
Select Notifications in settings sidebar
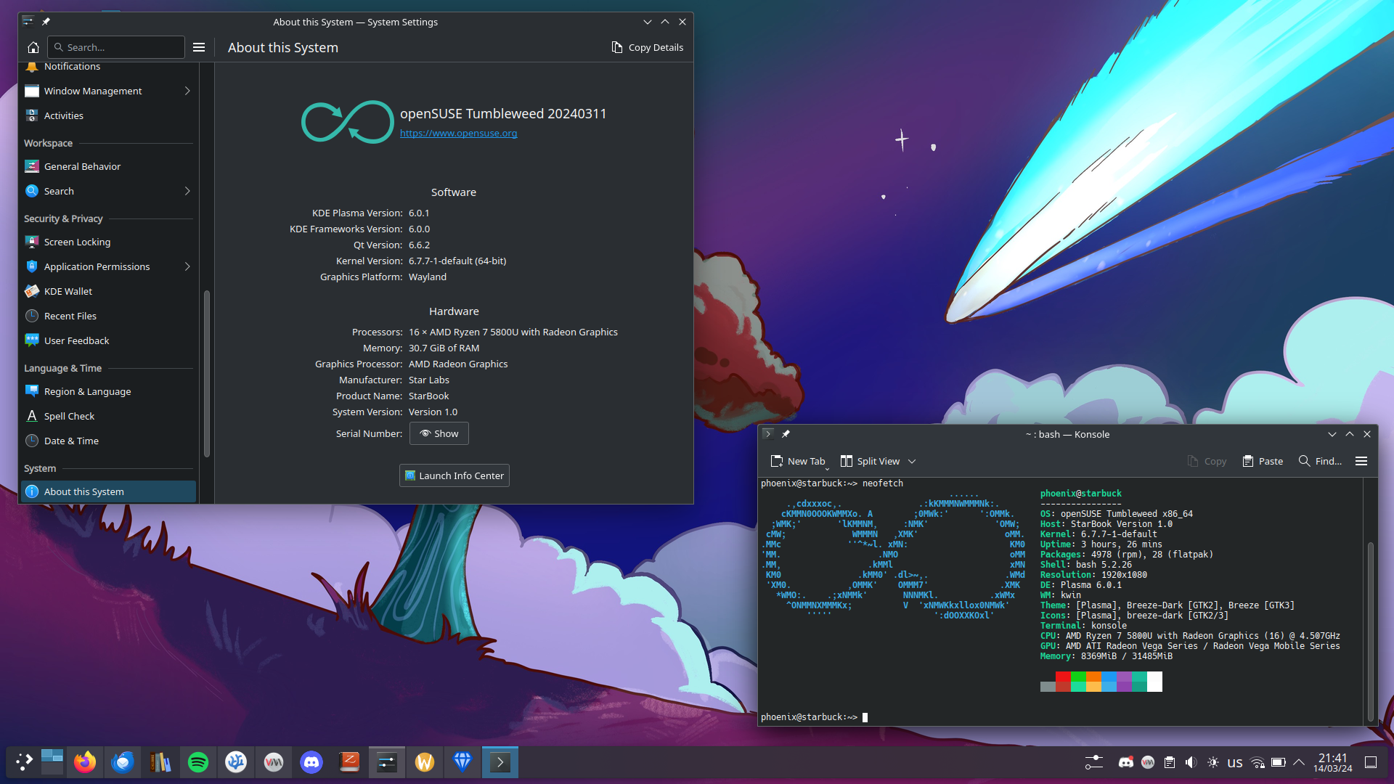coord(109,66)
